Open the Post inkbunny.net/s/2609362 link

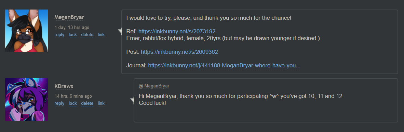tap(179, 52)
